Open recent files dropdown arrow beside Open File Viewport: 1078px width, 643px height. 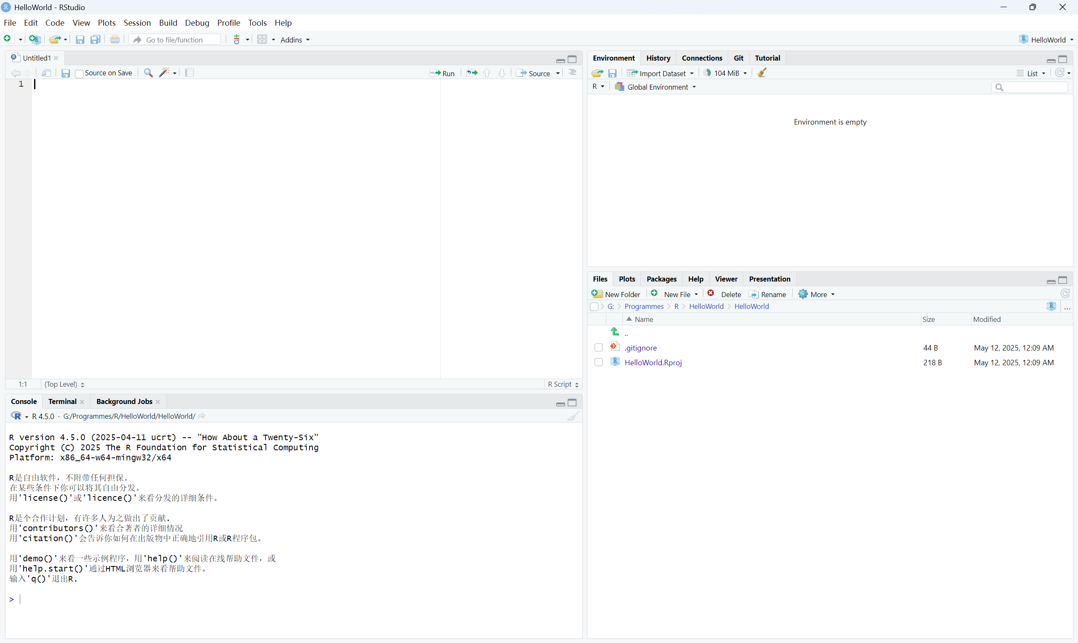[x=65, y=40]
